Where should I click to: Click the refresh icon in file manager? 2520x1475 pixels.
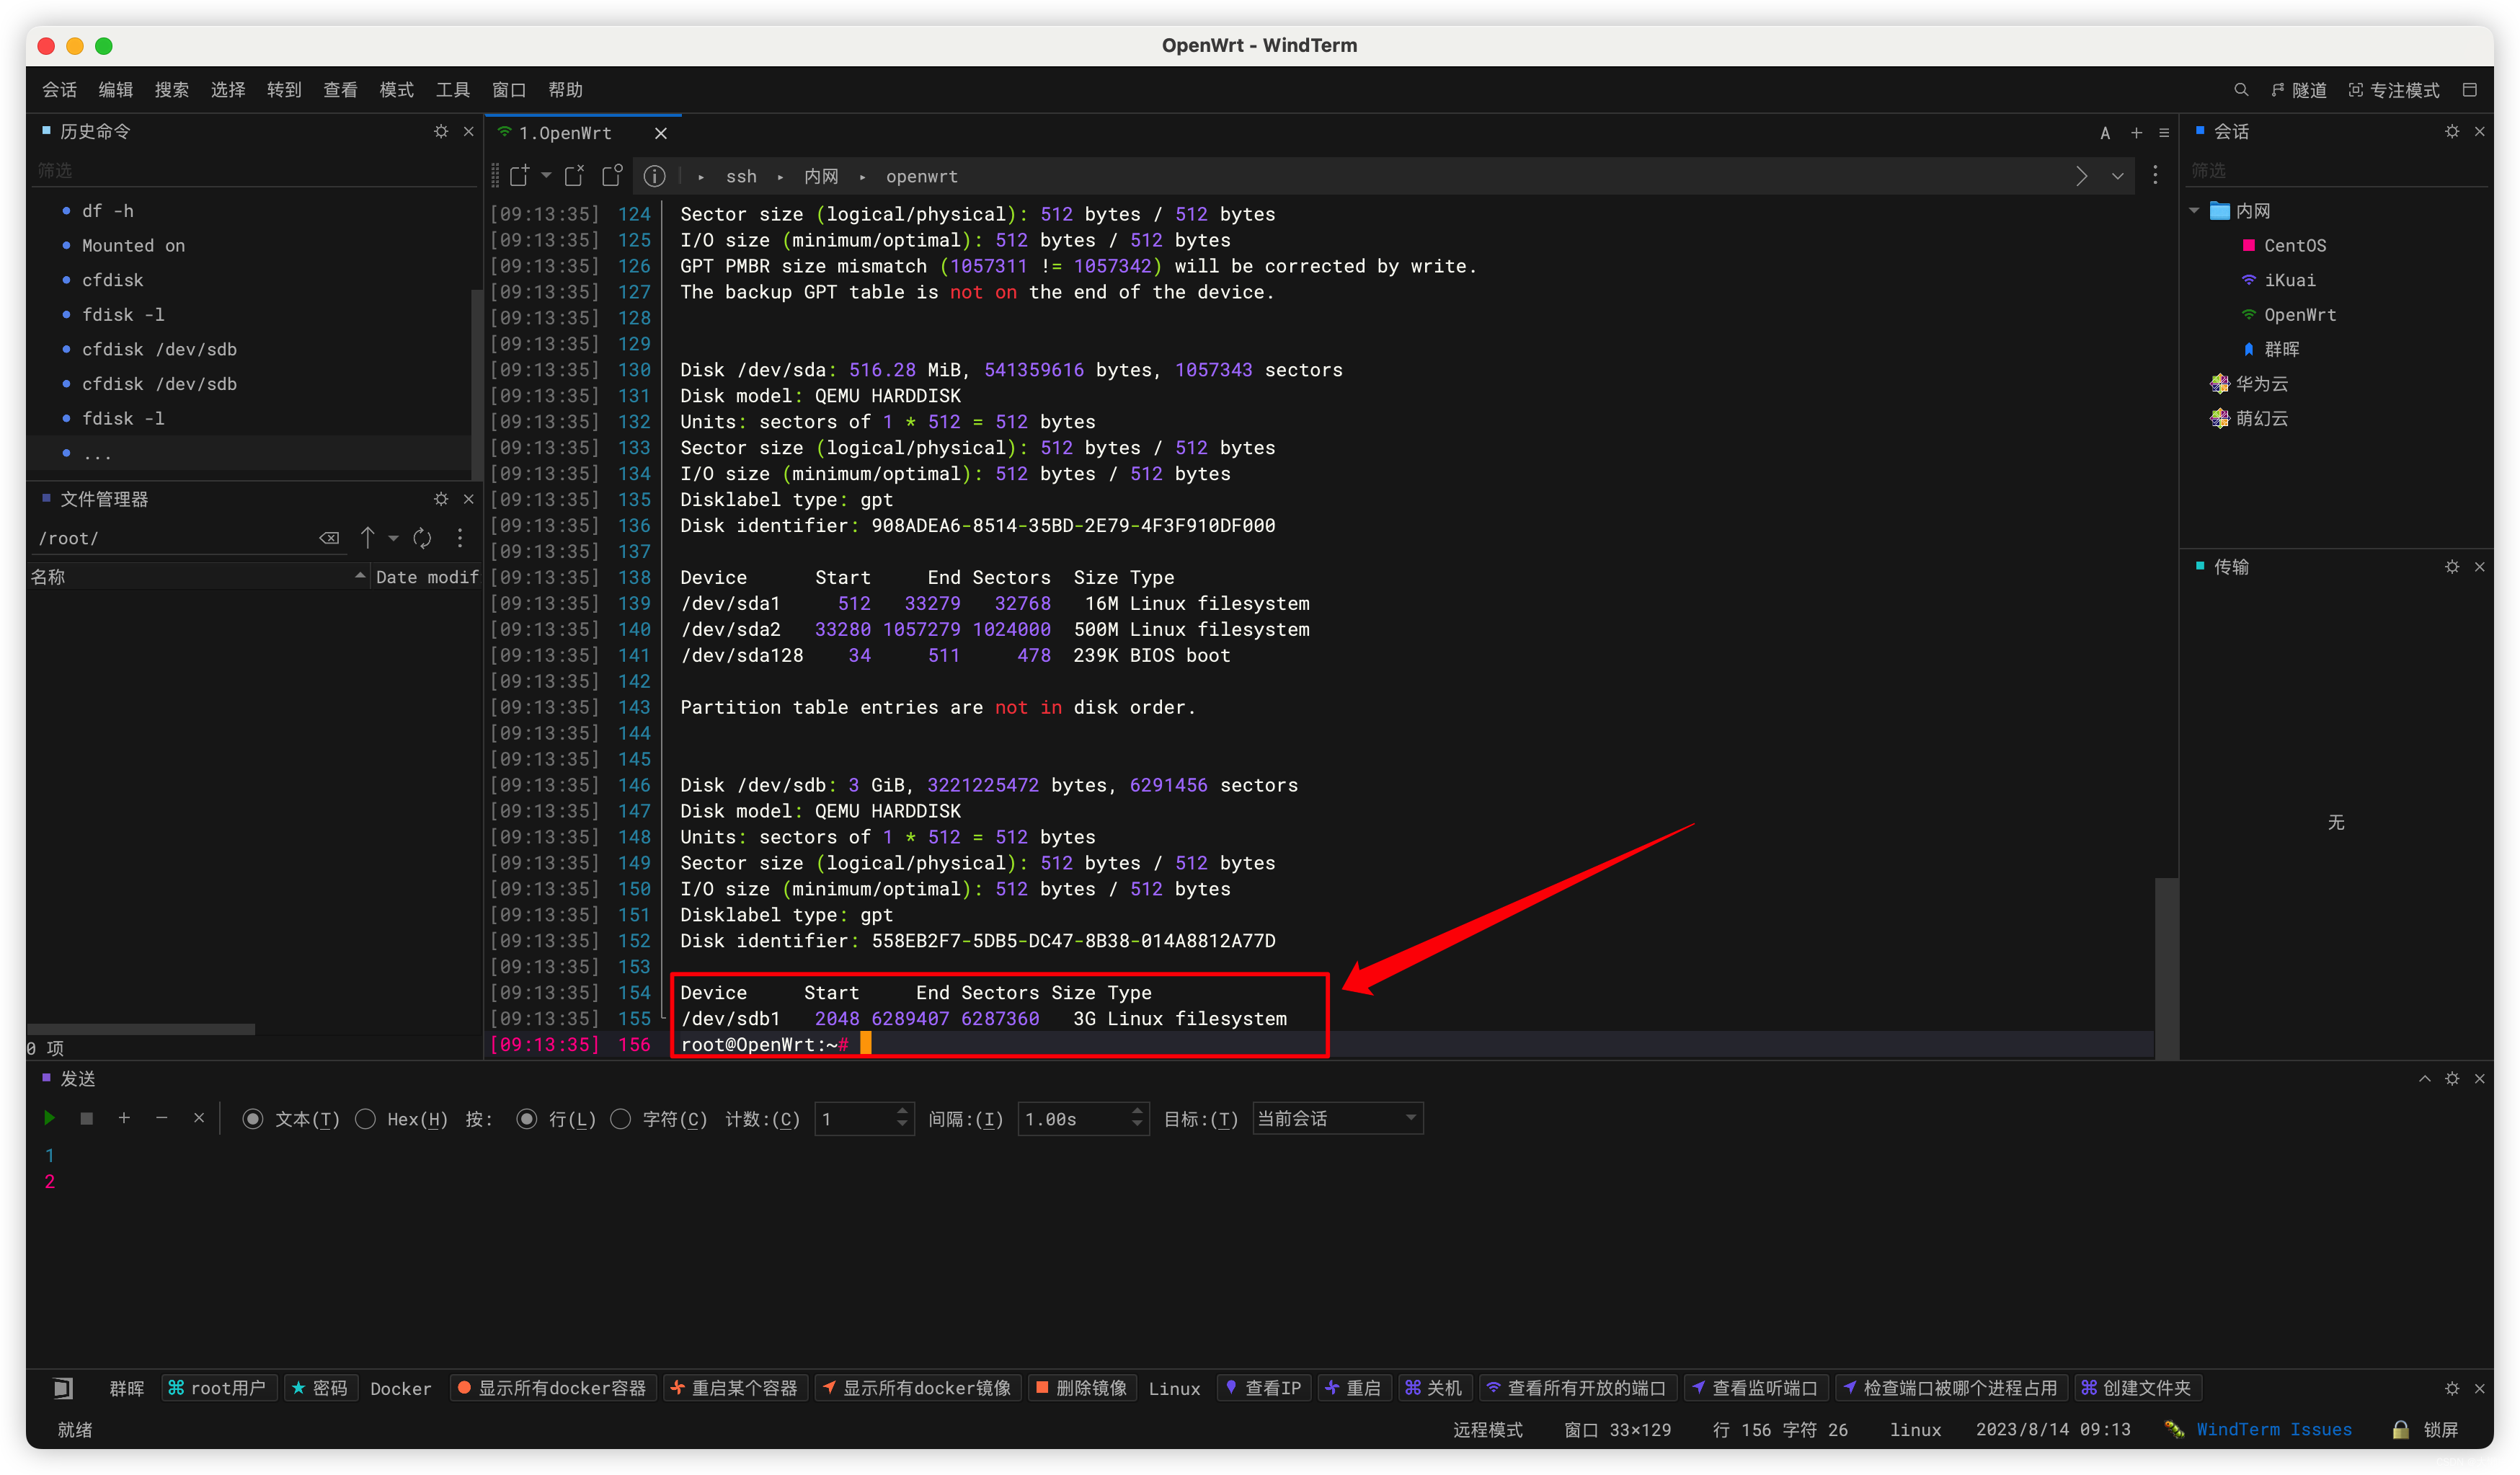coord(422,538)
